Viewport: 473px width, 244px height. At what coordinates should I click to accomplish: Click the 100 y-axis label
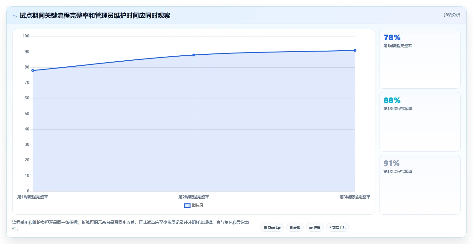coord(26,36)
